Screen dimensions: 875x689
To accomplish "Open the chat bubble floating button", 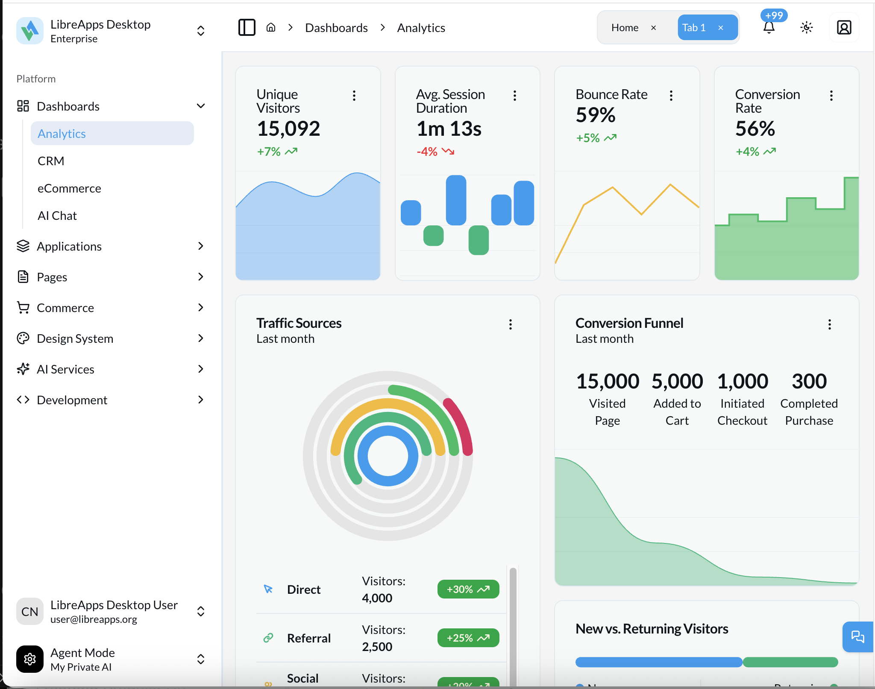I will (x=857, y=636).
